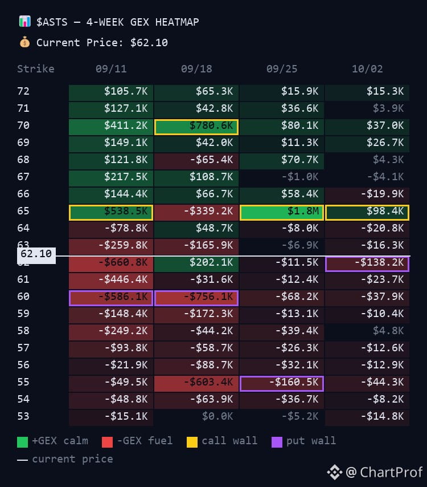Click the $780.6K call wall cell

pos(196,127)
